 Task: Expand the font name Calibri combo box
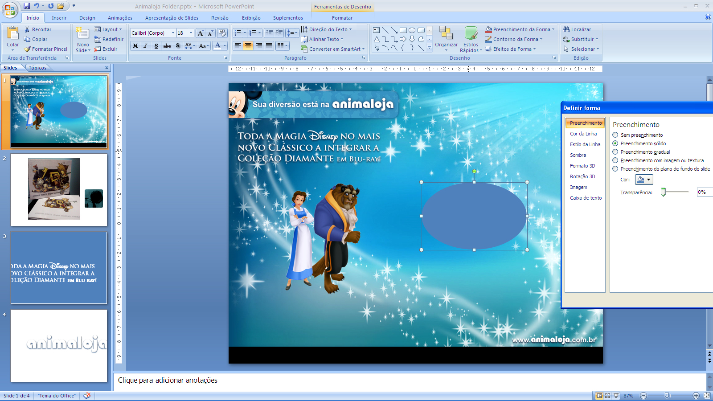point(173,33)
